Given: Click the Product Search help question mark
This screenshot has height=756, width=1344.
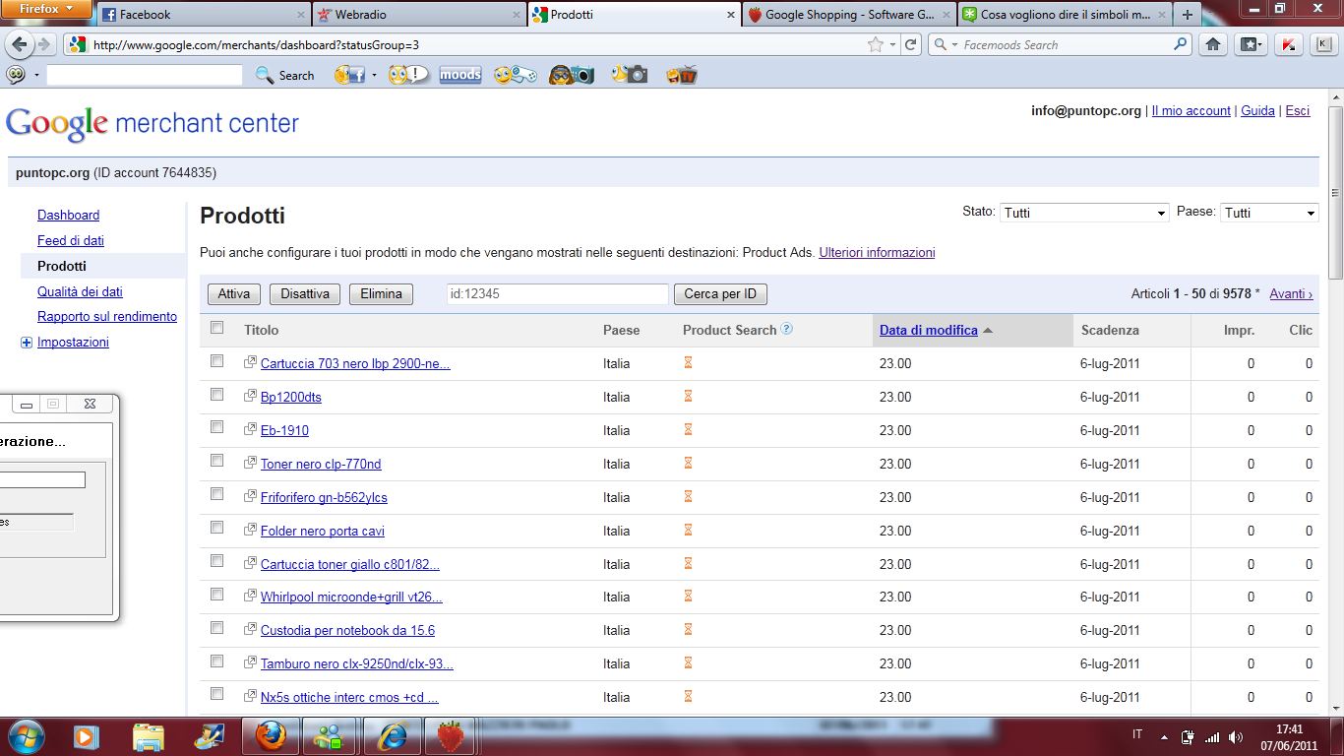Looking at the screenshot, I should [x=786, y=329].
